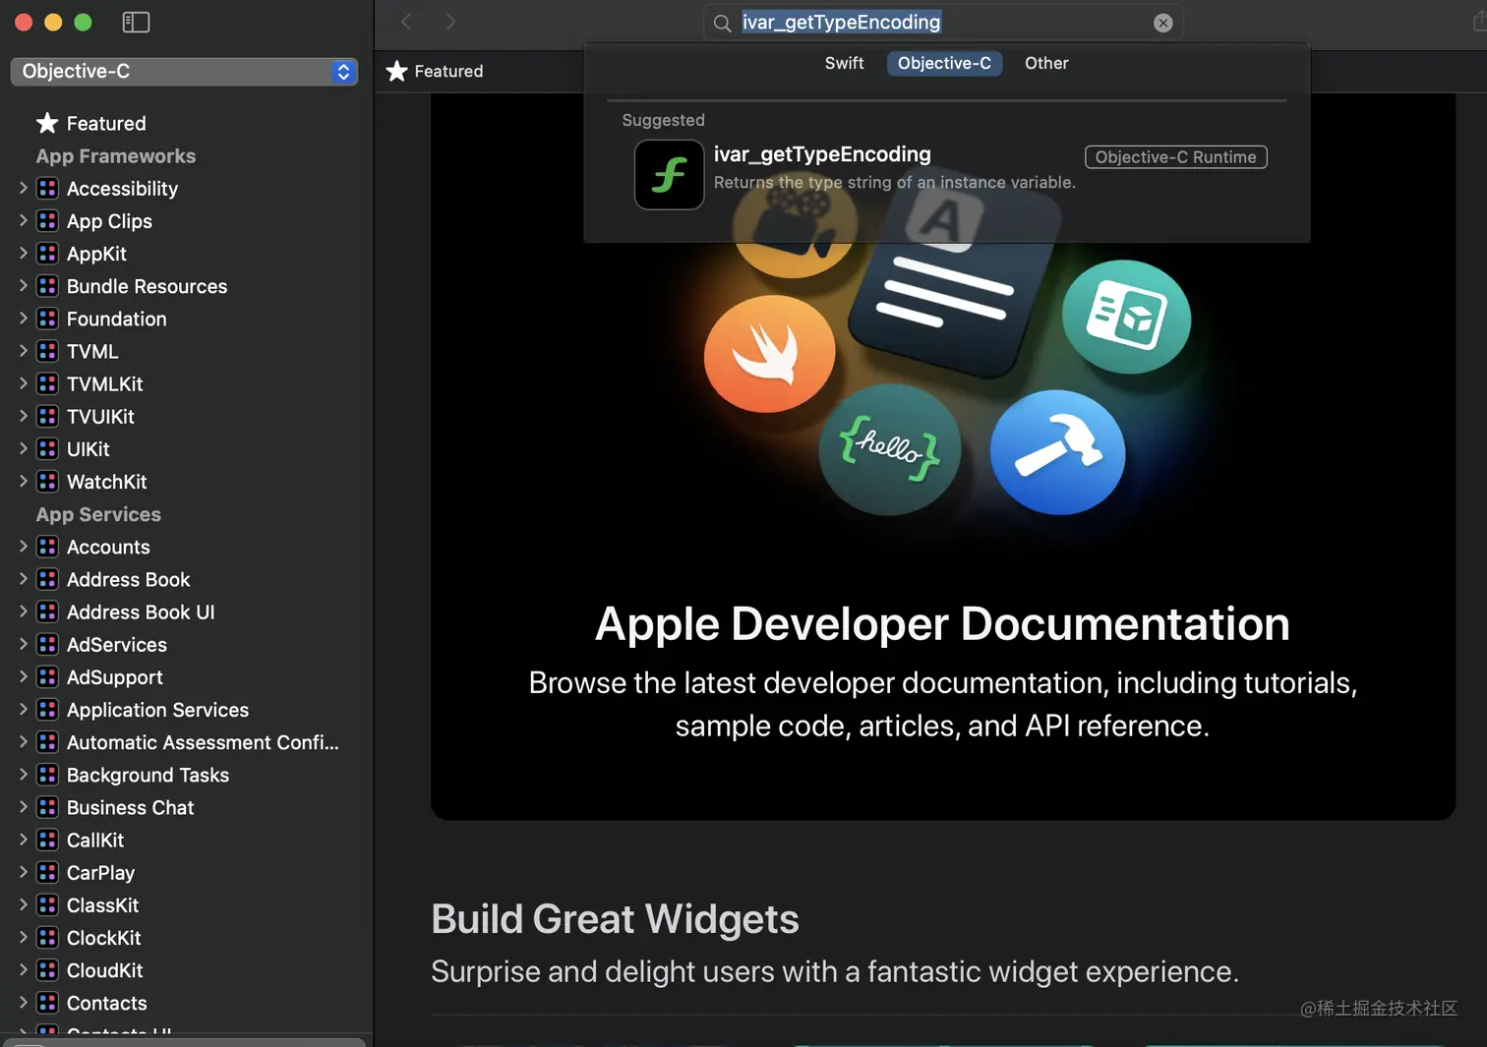Viewport: 1487px width, 1047px height.
Task: Open the Featured tab
Action: point(435,71)
